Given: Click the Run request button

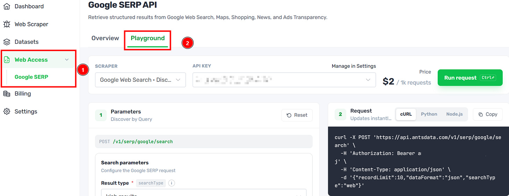Looking at the screenshot, I should [470, 78].
